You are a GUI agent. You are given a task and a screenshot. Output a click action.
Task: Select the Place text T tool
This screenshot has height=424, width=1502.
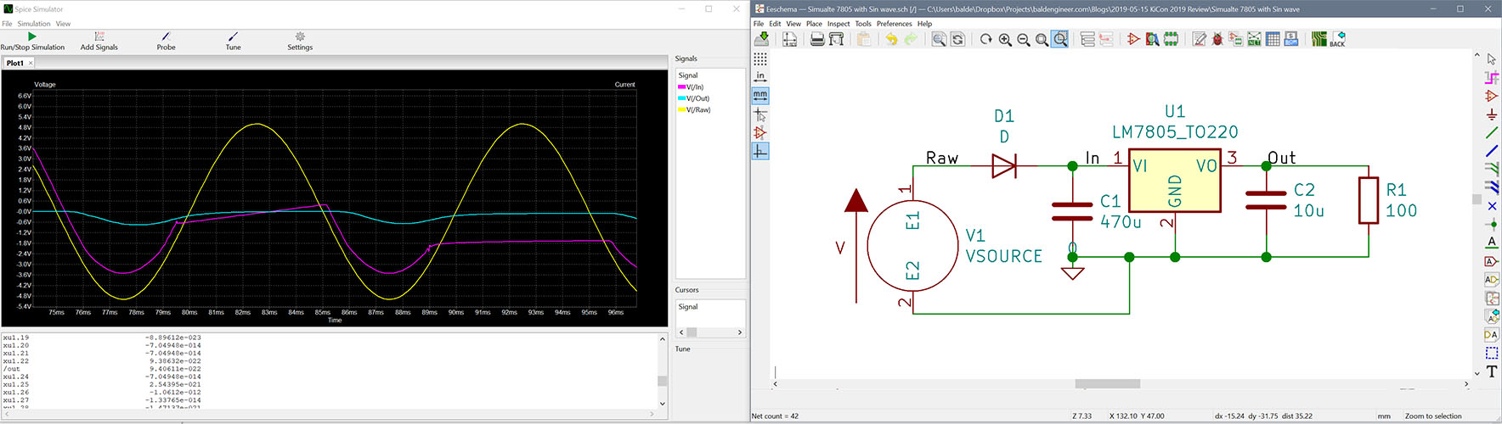point(1492,371)
